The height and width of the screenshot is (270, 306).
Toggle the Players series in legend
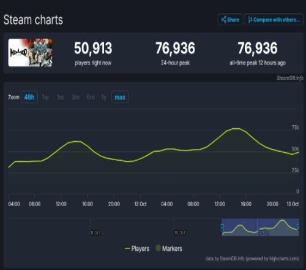137,249
